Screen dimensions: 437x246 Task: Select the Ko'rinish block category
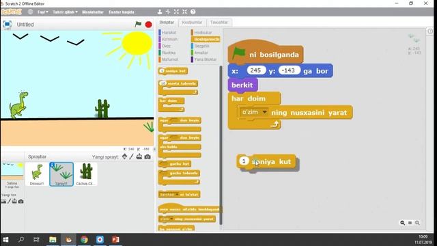pos(169,40)
